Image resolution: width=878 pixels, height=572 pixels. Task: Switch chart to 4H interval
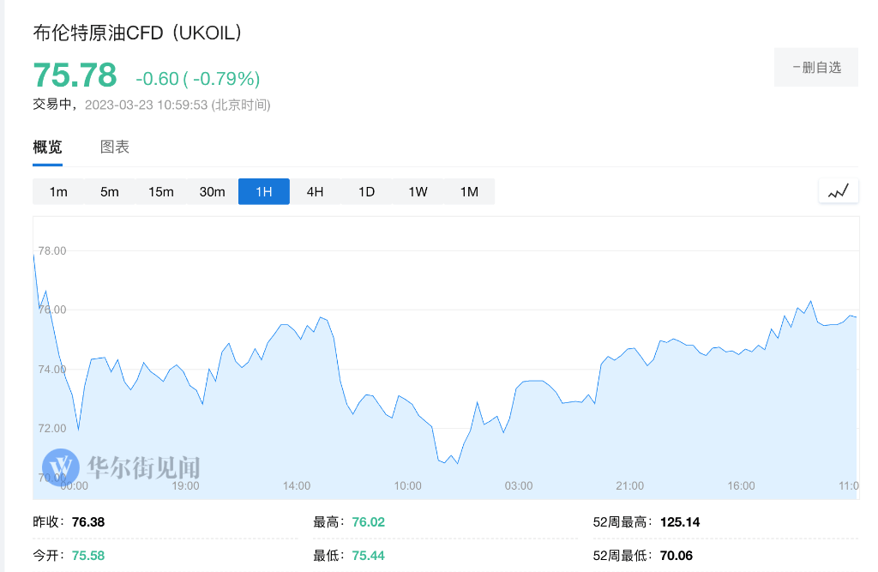316,191
